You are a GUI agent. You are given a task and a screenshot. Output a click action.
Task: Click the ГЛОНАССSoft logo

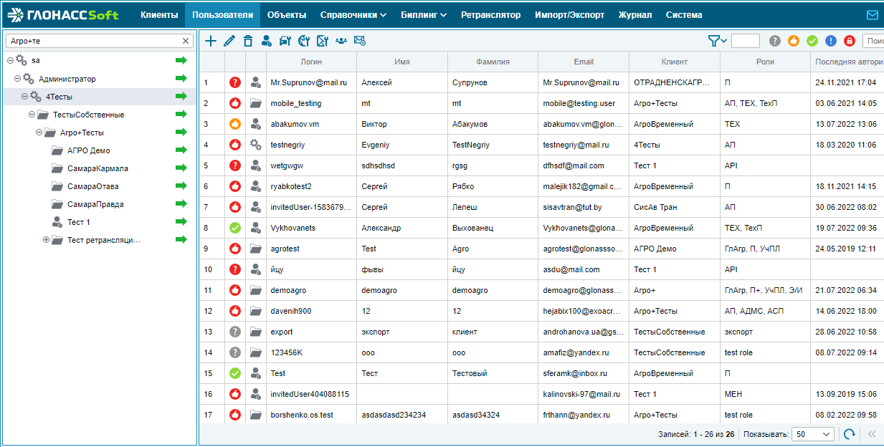(62, 14)
